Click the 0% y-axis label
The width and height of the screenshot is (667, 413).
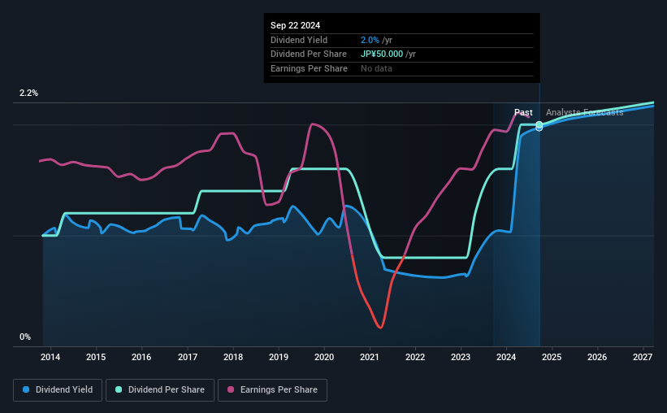pos(25,337)
